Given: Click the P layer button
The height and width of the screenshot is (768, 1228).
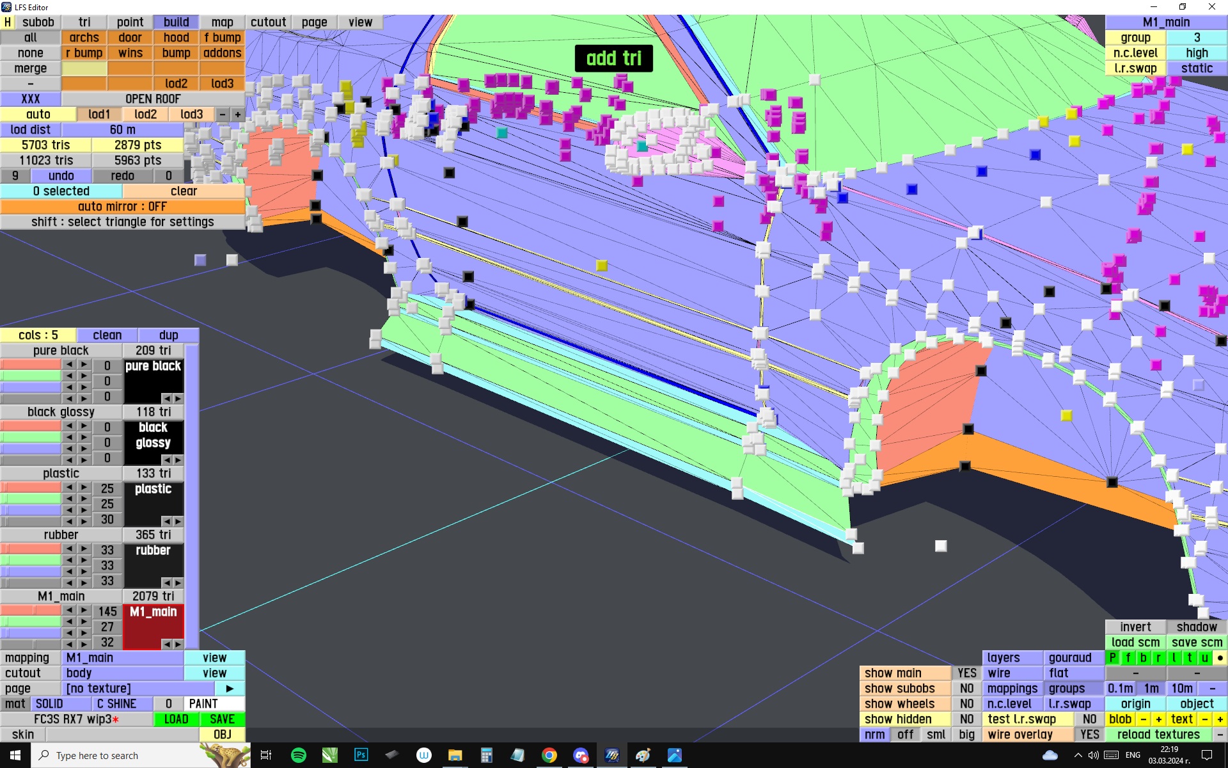Looking at the screenshot, I should pos(1113,658).
